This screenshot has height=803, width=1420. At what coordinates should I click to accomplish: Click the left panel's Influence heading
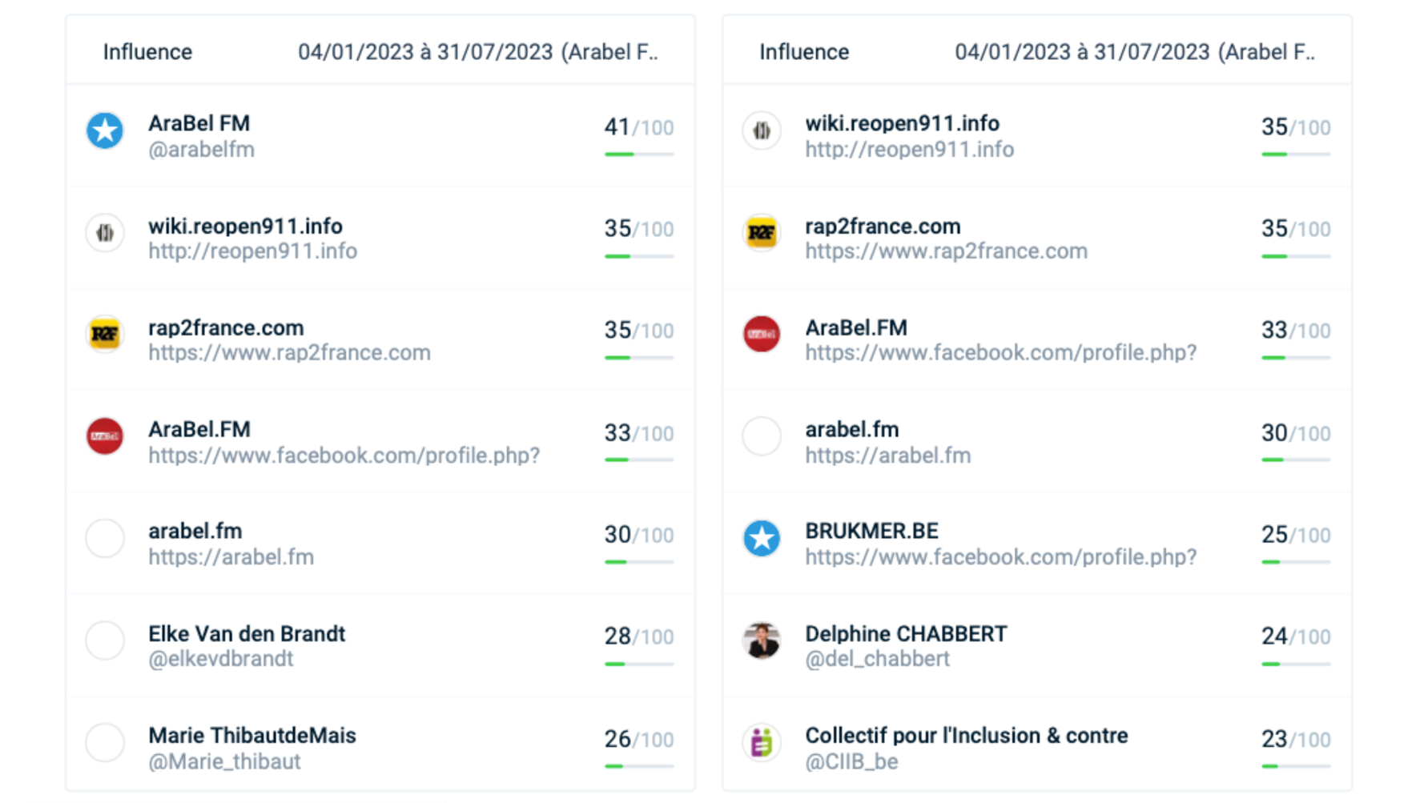[x=147, y=52]
